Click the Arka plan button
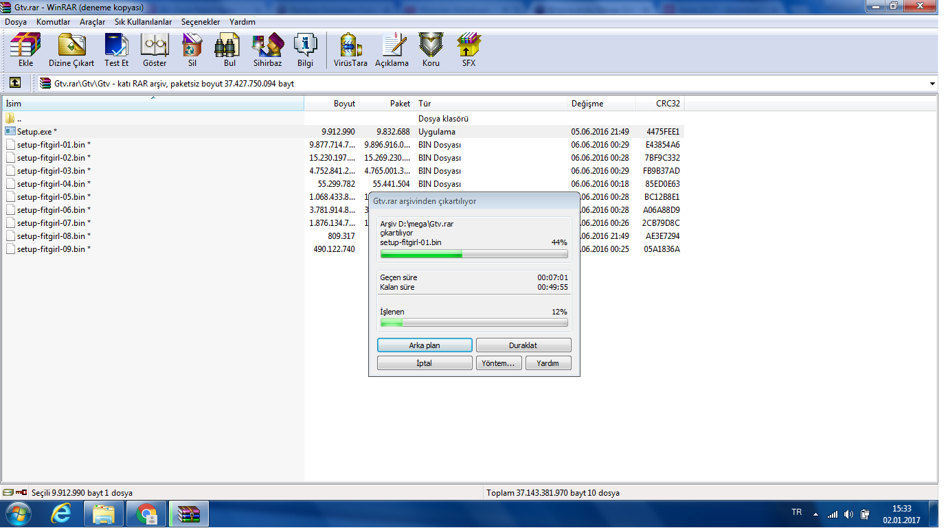 point(425,345)
